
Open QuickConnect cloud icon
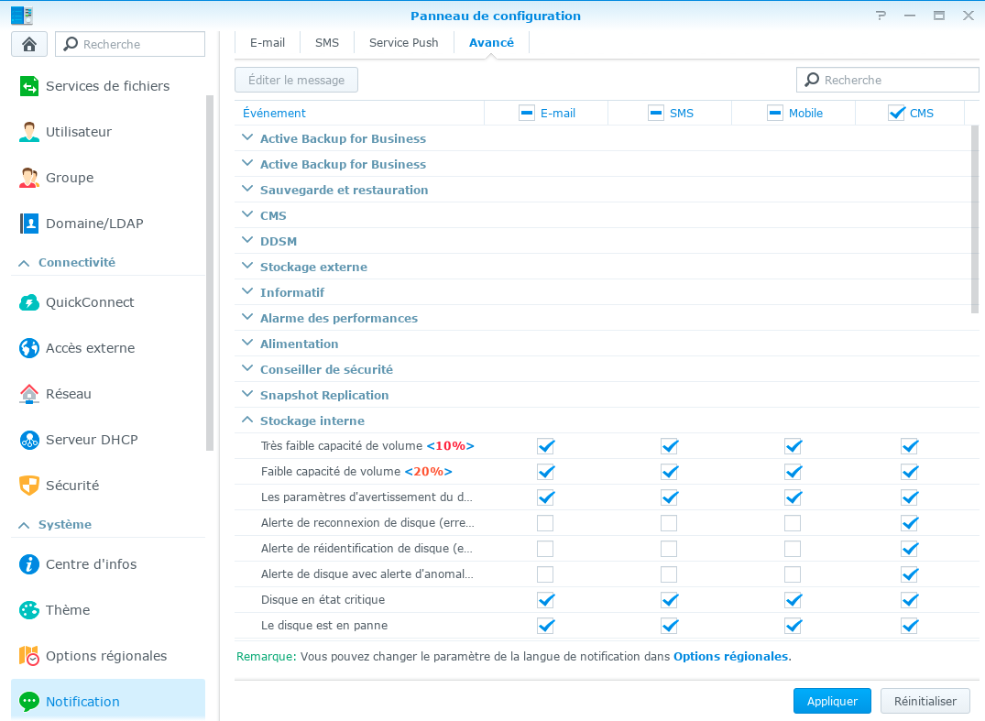(29, 302)
